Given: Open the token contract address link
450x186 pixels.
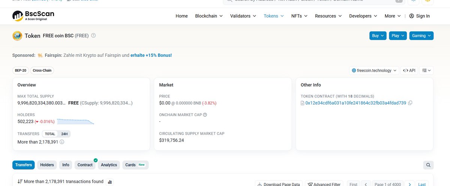Looking at the screenshot, I should (355, 103).
